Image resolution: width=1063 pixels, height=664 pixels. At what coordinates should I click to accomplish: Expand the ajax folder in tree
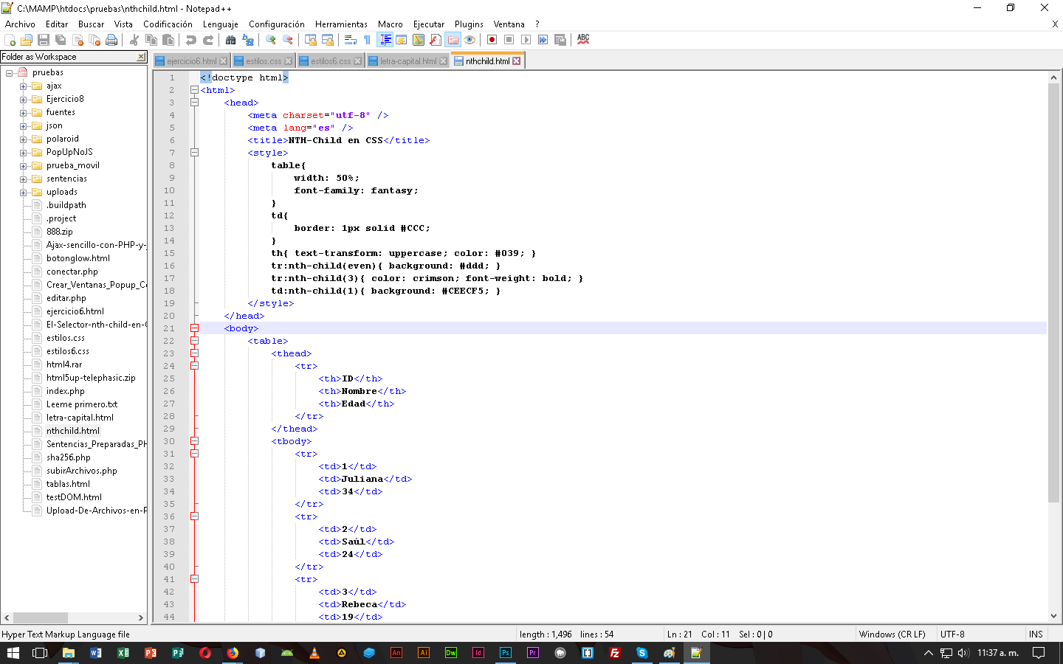(x=23, y=86)
